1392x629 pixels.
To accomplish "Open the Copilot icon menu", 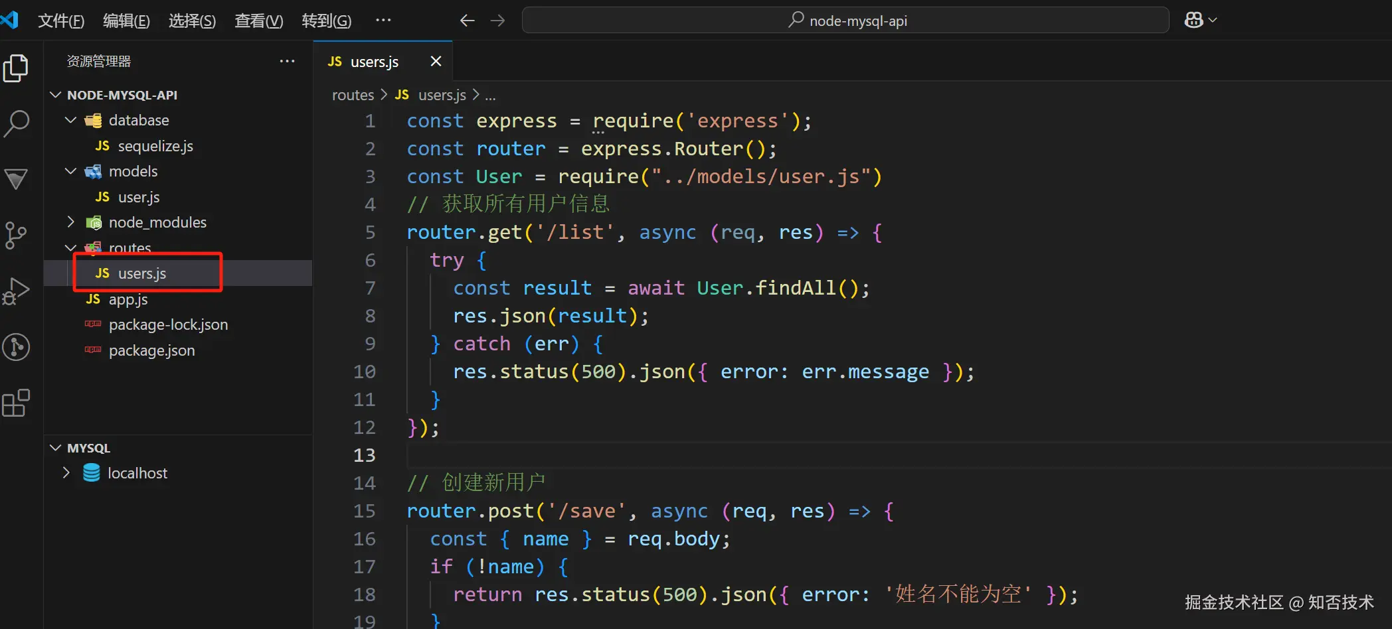I will [x=1193, y=20].
